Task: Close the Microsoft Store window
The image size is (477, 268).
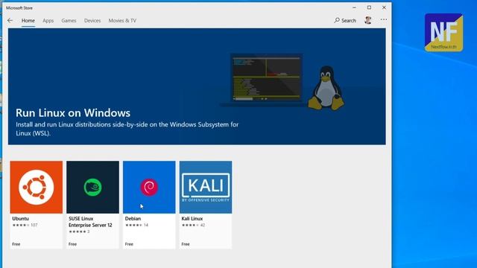Action: click(384, 7)
